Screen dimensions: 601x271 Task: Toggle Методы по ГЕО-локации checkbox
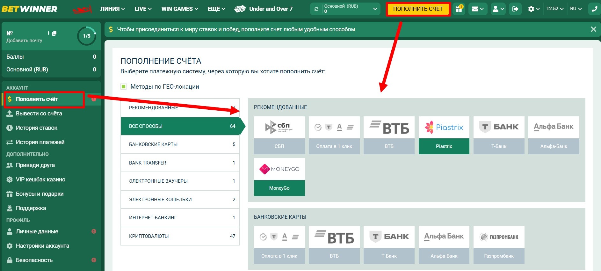point(124,86)
